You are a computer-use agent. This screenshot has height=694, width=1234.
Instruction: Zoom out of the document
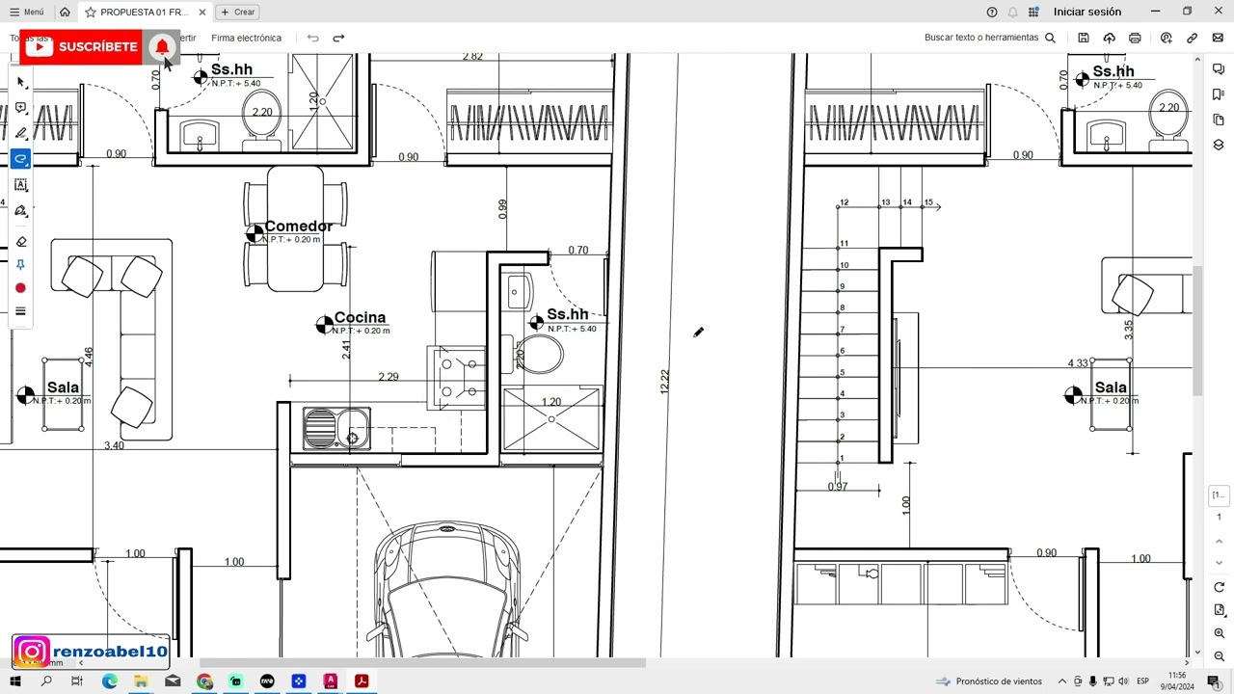(x=1219, y=656)
